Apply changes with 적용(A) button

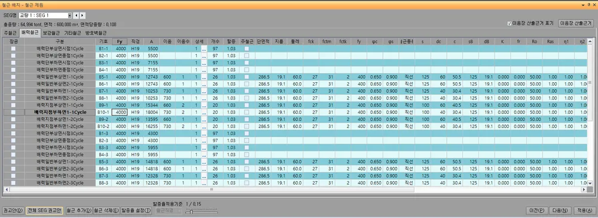click(584, 211)
